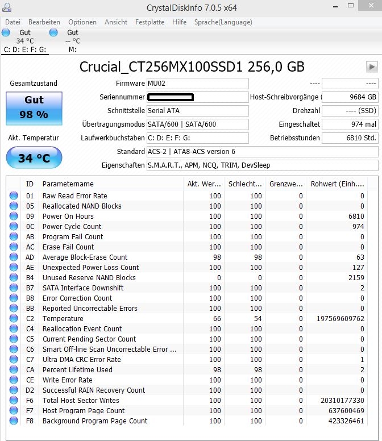Click status icon for Percent Lifetime Used
This screenshot has height=441, width=382.
point(14,369)
